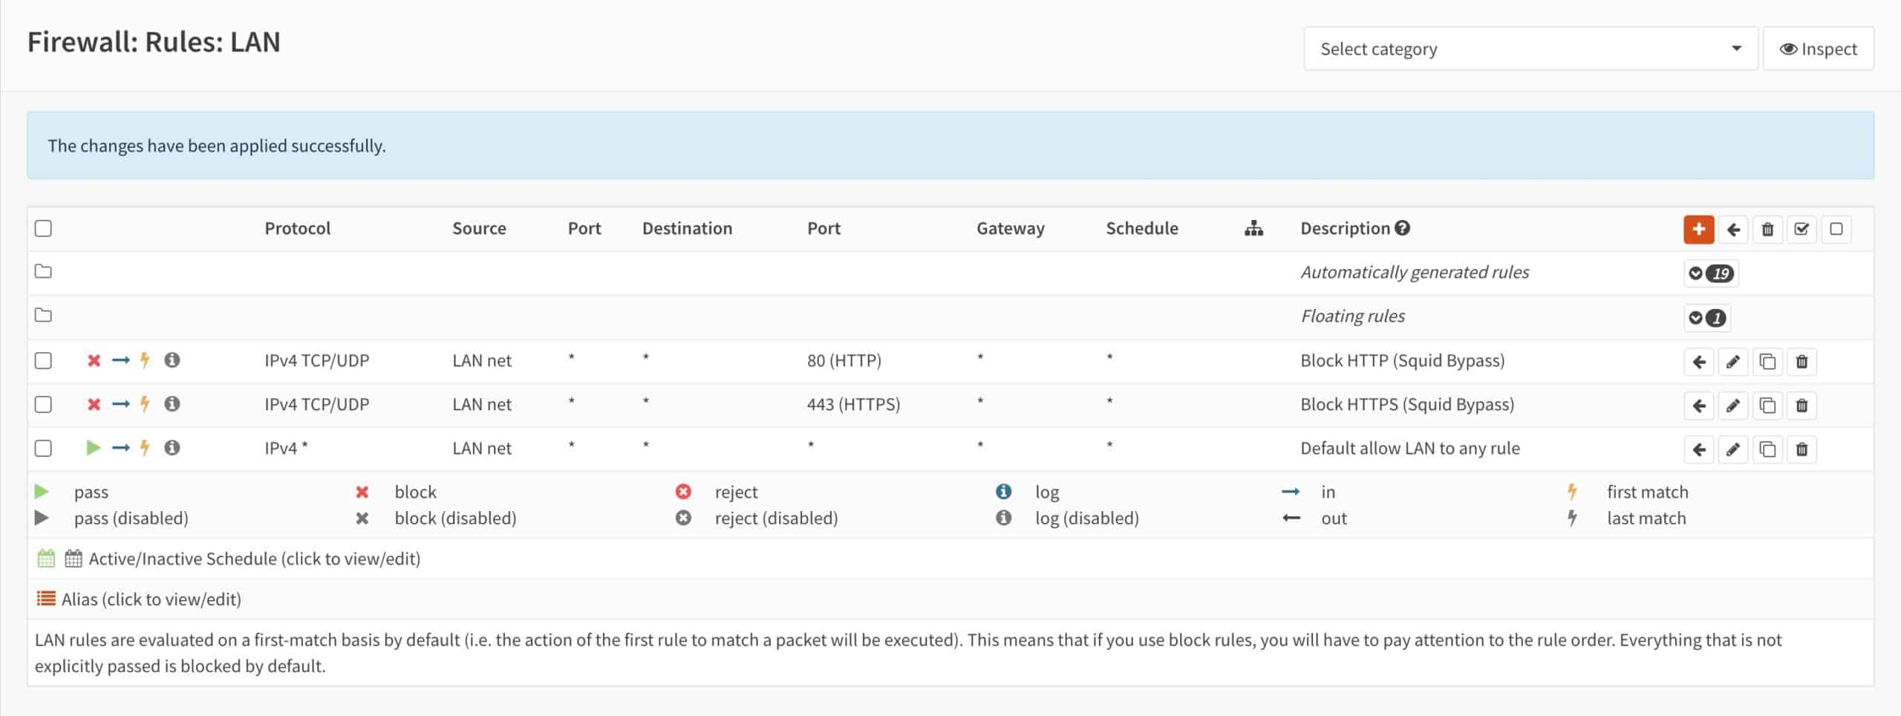
Task: Add a new firewall rule
Action: [1699, 230]
